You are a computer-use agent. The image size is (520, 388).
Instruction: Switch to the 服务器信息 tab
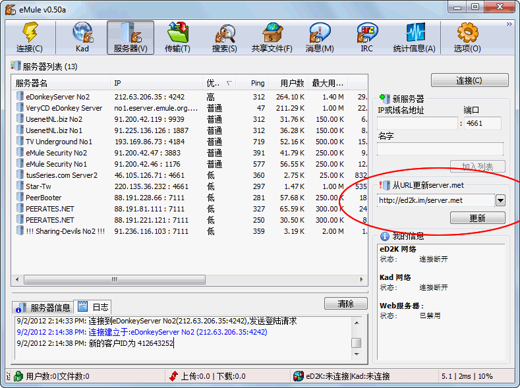click(x=43, y=307)
